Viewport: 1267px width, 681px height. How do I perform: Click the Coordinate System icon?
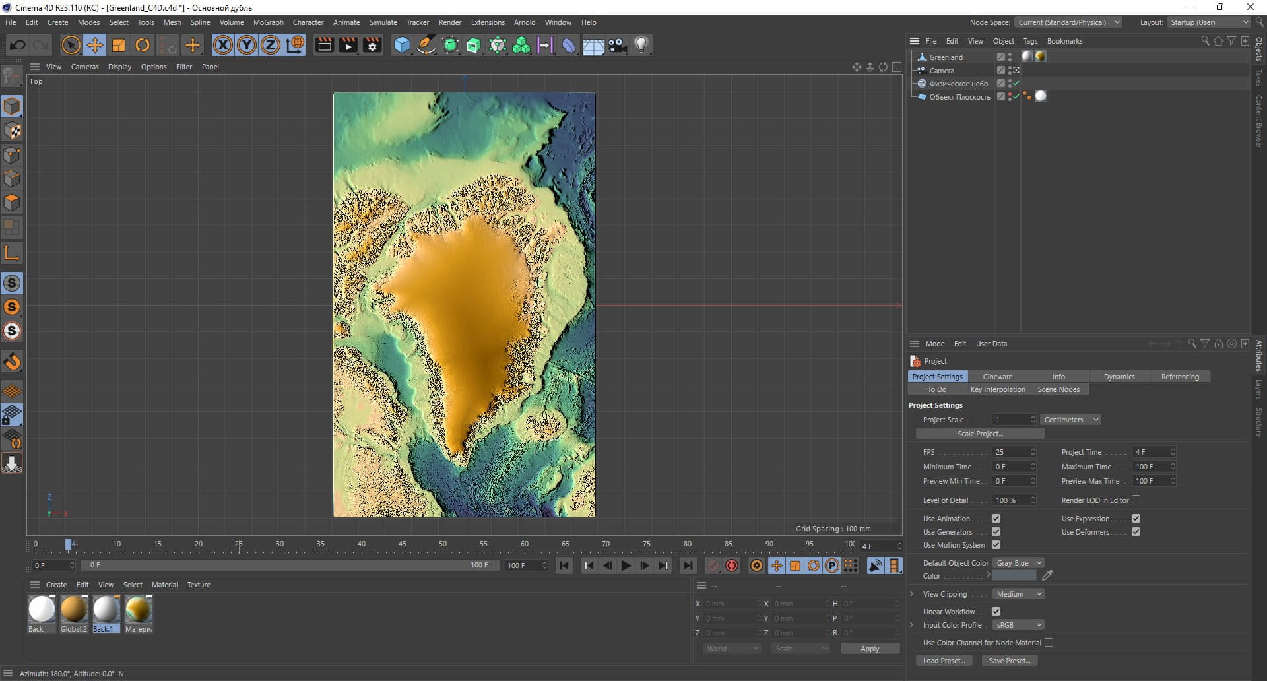[x=295, y=45]
